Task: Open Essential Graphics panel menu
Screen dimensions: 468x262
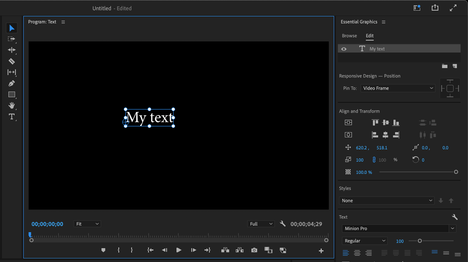Action: tap(383, 22)
